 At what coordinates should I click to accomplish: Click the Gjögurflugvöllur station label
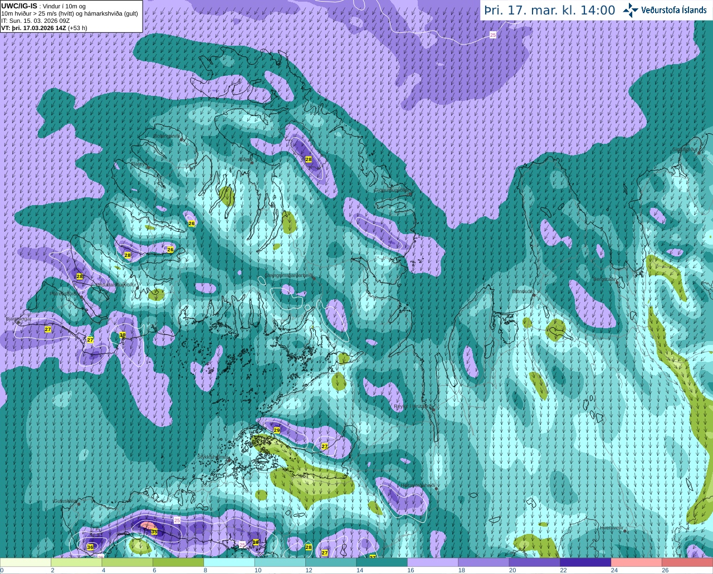click(x=392, y=190)
